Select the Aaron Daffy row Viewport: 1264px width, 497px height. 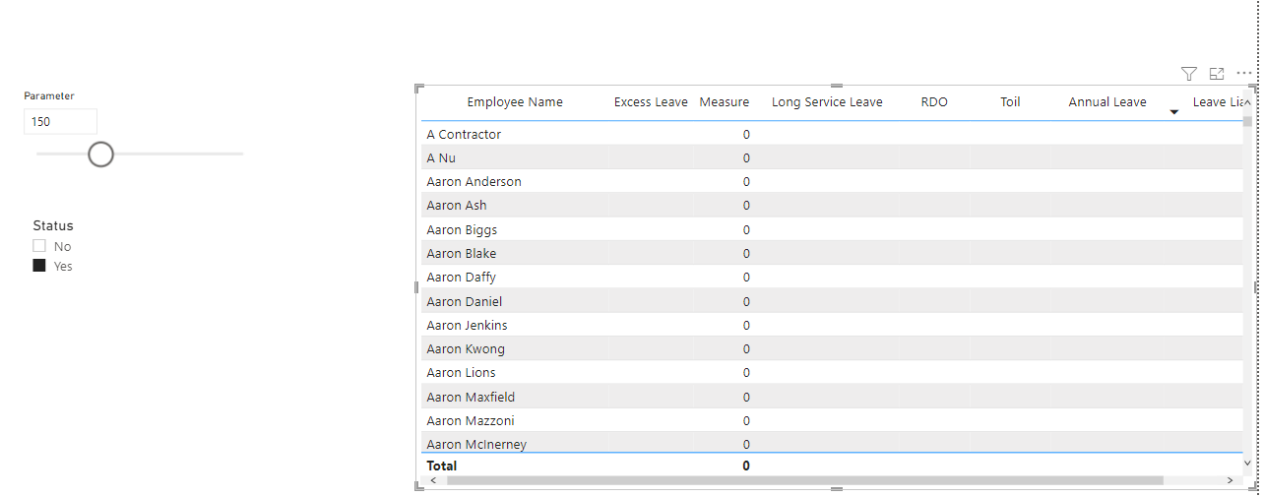(832, 277)
